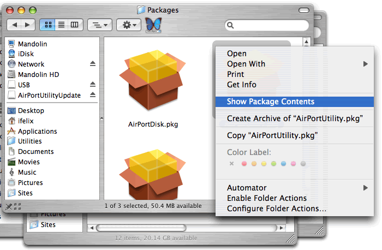The height and width of the screenshot is (250, 382).
Task: Click the search magnifying glass icon
Action: 230,25
